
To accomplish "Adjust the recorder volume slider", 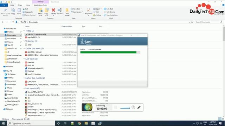I will point(125,108).
